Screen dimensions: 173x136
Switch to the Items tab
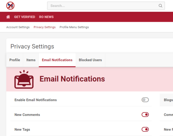point(31,60)
